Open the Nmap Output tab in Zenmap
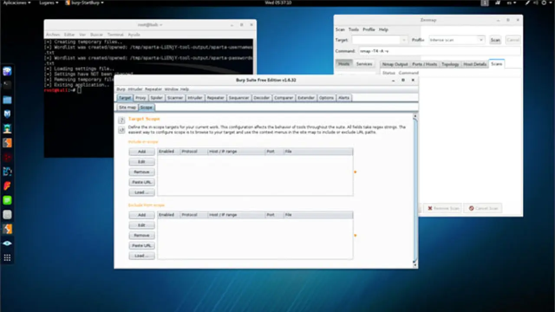 pyautogui.click(x=395, y=64)
